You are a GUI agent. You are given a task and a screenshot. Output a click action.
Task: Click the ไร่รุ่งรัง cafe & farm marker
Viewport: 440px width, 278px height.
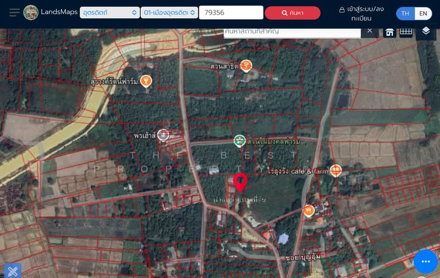[x=335, y=171]
